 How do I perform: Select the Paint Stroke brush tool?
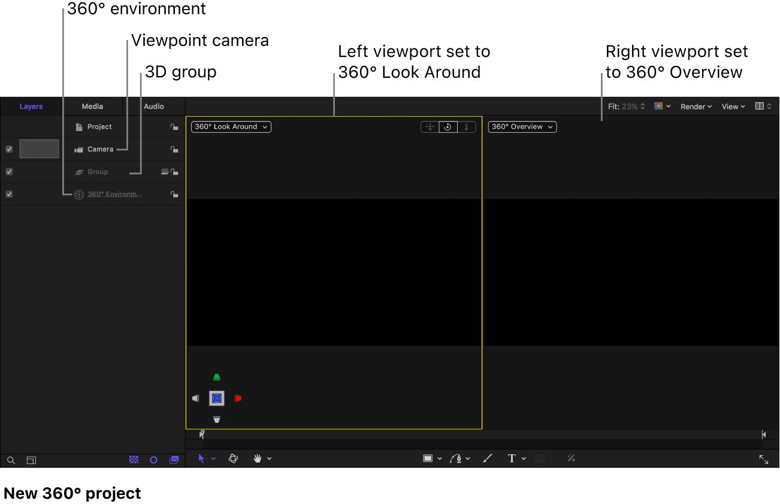488,459
